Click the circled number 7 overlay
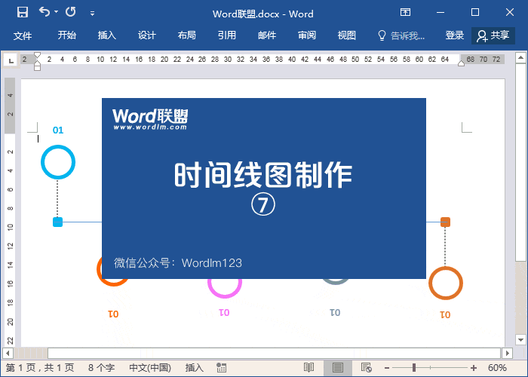This screenshot has width=528, height=377. click(x=263, y=204)
